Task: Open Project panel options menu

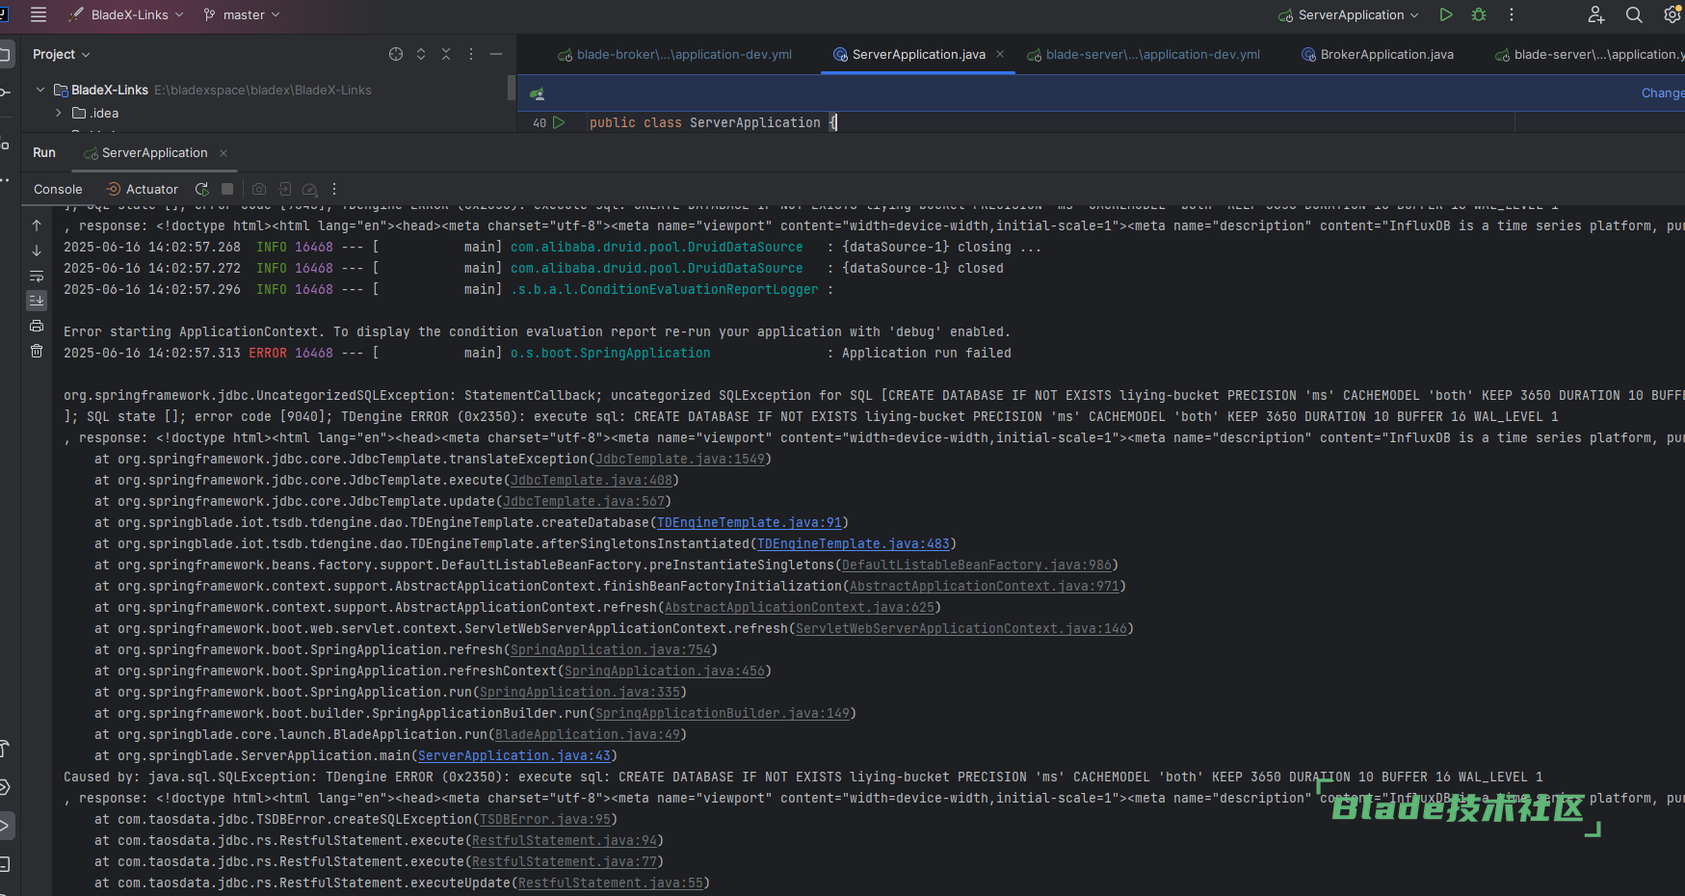Action: [x=471, y=54]
